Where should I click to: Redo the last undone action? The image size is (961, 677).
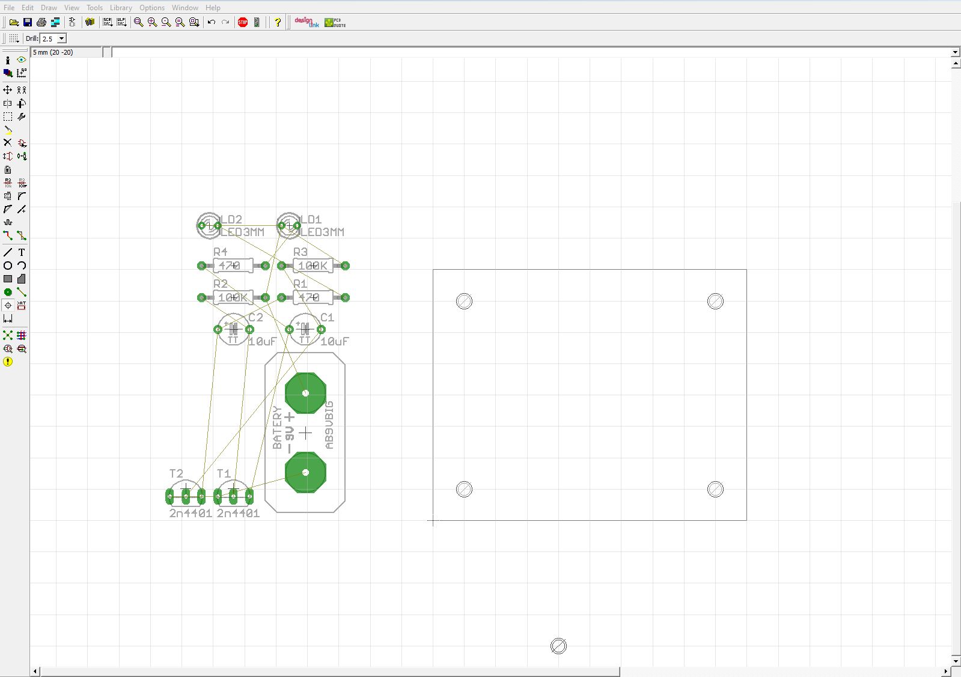[225, 22]
